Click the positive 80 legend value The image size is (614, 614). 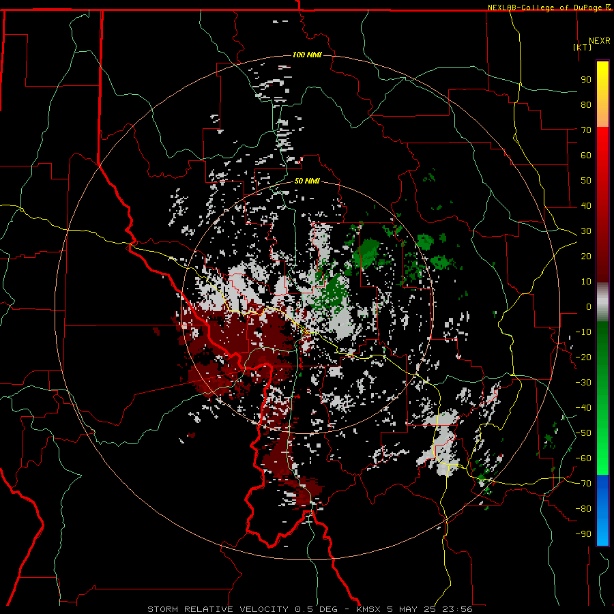point(586,104)
